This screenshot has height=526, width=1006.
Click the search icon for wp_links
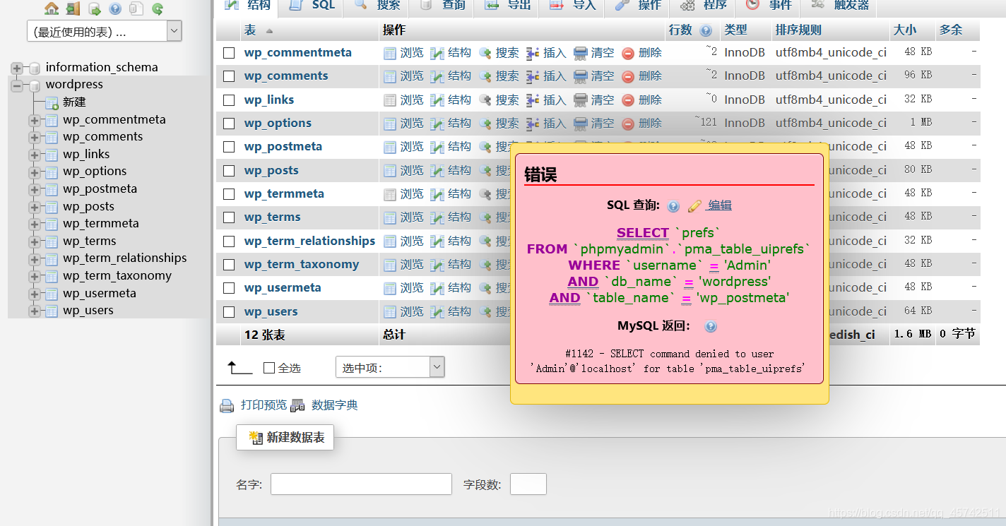tap(485, 100)
